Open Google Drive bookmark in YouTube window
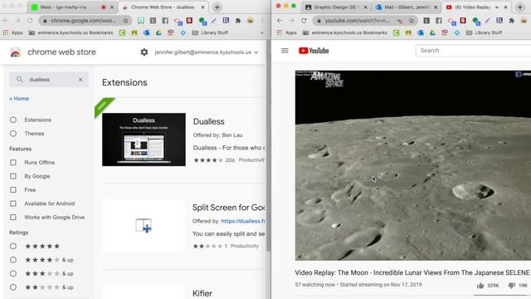The width and height of the screenshot is (531, 299). coord(432,32)
